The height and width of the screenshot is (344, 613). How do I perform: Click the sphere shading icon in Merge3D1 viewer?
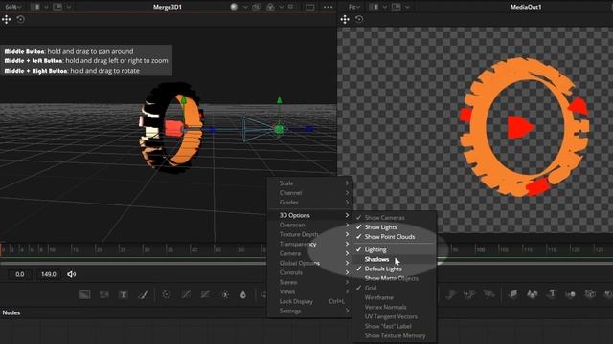click(x=234, y=7)
